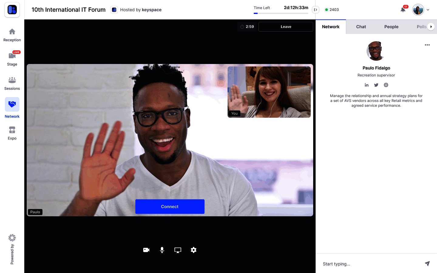Click your own video thumbnail
Viewport: 437px width, 273px height.
[x=269, y=92]
